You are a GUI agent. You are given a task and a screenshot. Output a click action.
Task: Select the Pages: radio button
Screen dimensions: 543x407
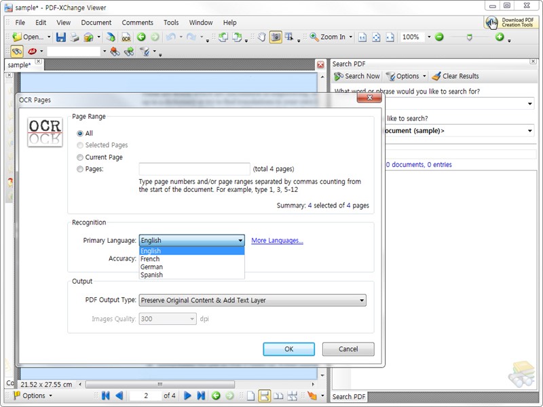(80, 169)
